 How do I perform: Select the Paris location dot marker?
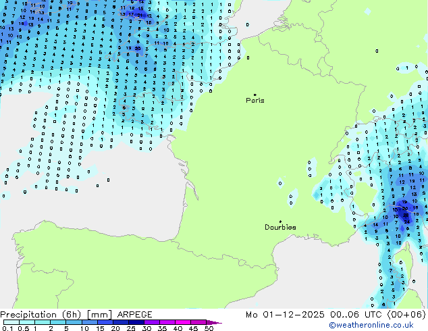pyautogui.click(x=255, y=95)
